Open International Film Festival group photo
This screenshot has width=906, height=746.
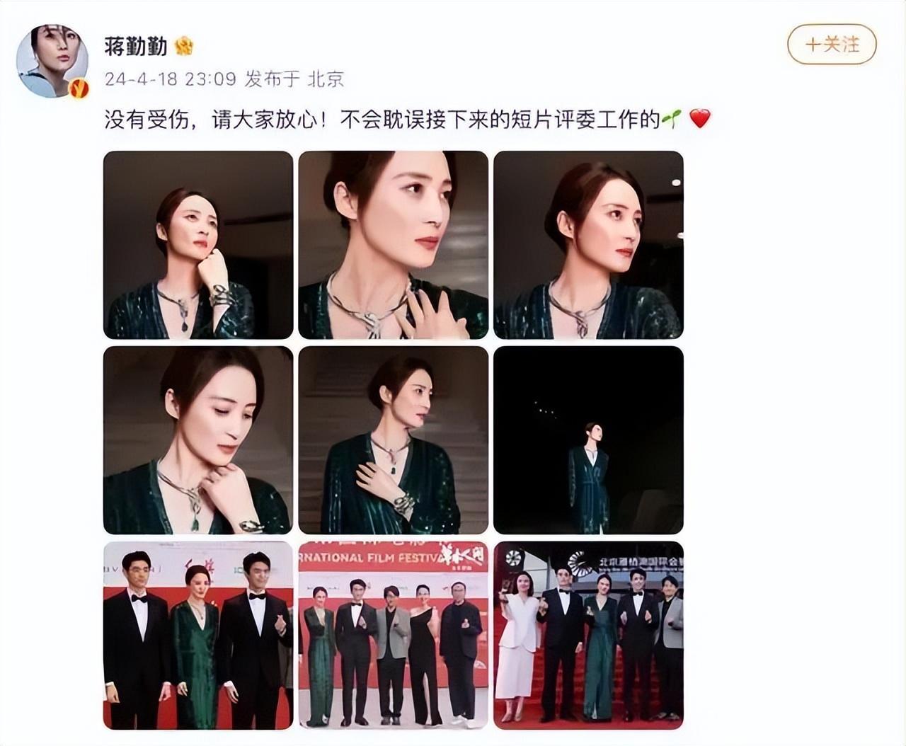[394, 635]
